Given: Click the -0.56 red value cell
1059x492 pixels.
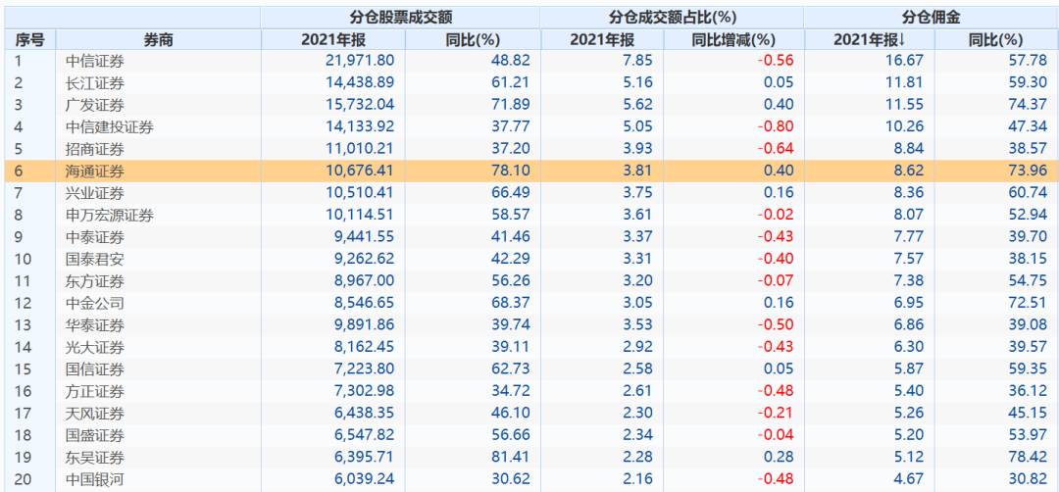Looking at the screenshot, I should [x=776, y=62].
